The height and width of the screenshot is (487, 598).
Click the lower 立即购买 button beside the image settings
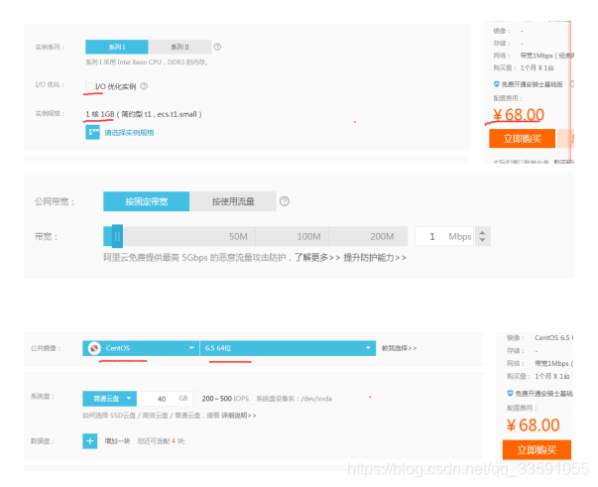(537, 450)
